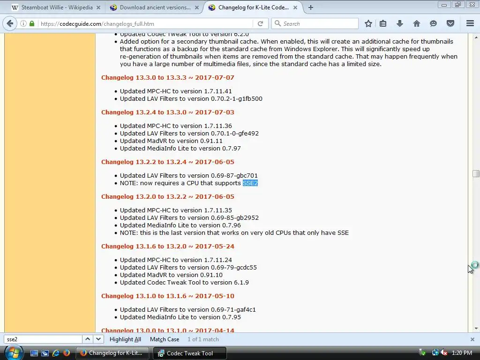Launch Internet Explorer from quick launch
Image resolution: width=480 pixels, height=360 pixels.
pos(56,353)
